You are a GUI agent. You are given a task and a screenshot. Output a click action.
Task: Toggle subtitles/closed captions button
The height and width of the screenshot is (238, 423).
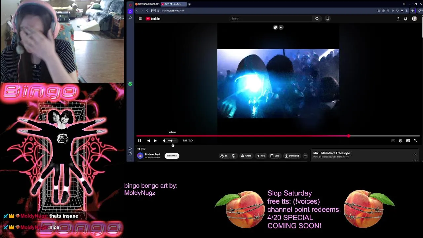coord(393,141)
